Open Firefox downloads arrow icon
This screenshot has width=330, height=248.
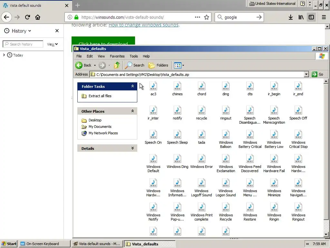pos(291,17)
